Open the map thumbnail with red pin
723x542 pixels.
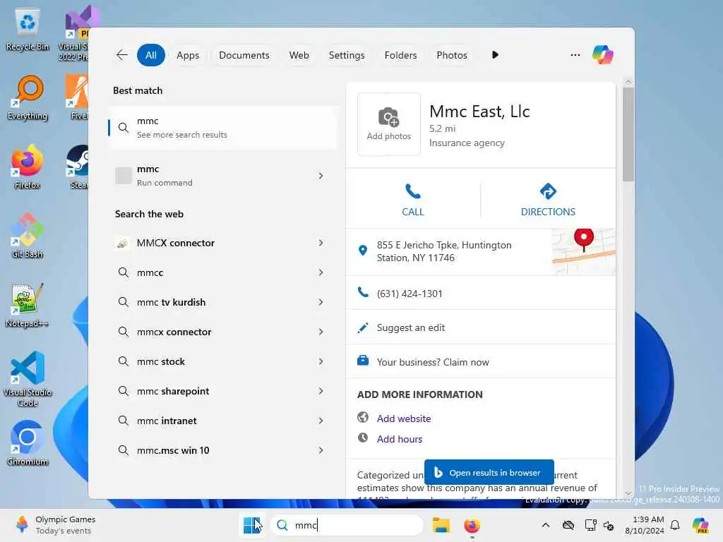[x=584, y=252]
